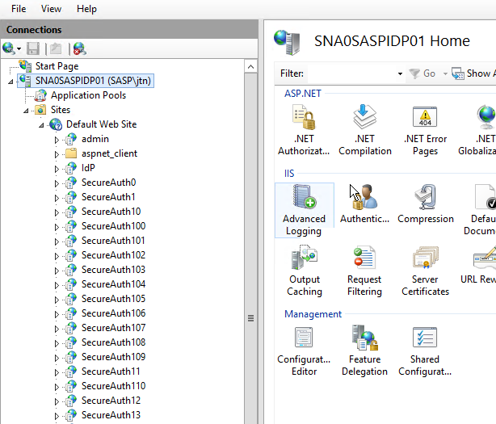Open the Filter dropdown arrow
This screenshot has width=496, height=424.
click(x=400, y=73)
